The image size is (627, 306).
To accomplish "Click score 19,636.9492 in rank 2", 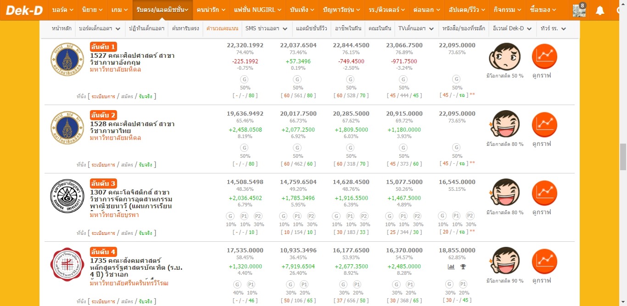I will click(245, 113).
